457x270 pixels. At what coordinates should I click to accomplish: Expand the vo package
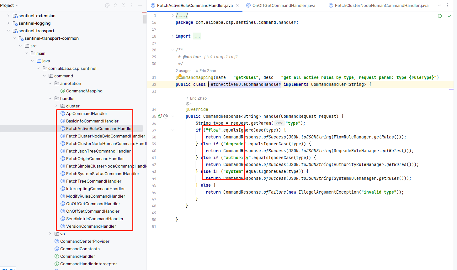[x=50, y=234]
